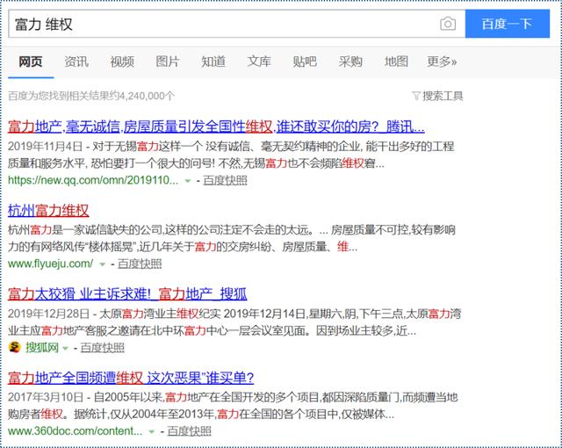The image size is (562, 448).
Task: Open result 富力地产全国频遭维权 谁买单
Action: 131,378
